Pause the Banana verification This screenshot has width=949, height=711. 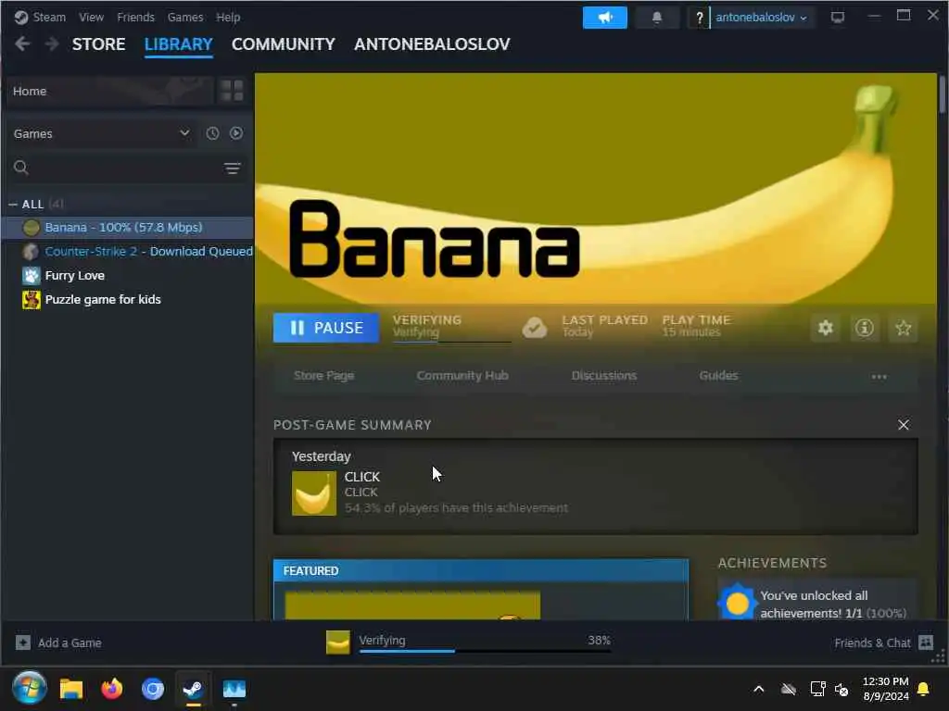326,328
